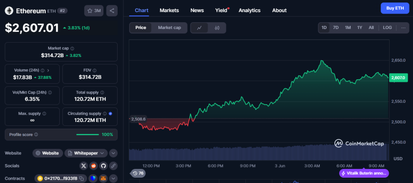Click the FDV info icon
This screenshot has height=183, width=413.
point(95,70)
